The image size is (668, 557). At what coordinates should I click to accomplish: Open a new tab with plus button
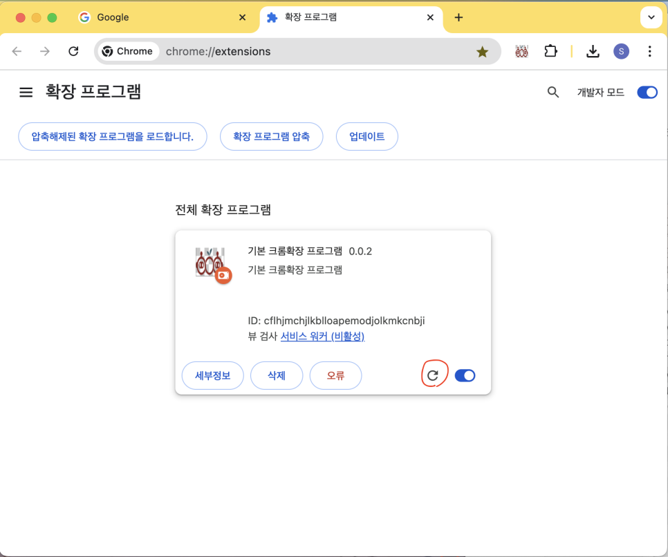[458, 17]
